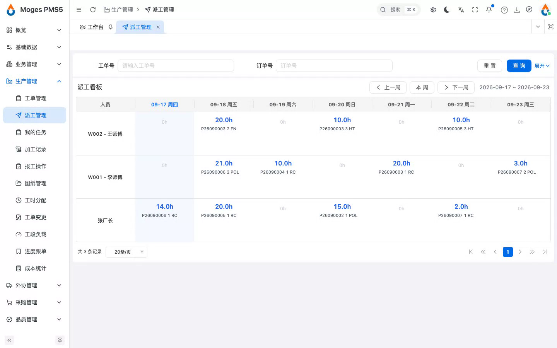
Task: Click the refresh page icon
Action: click(93, 10)
